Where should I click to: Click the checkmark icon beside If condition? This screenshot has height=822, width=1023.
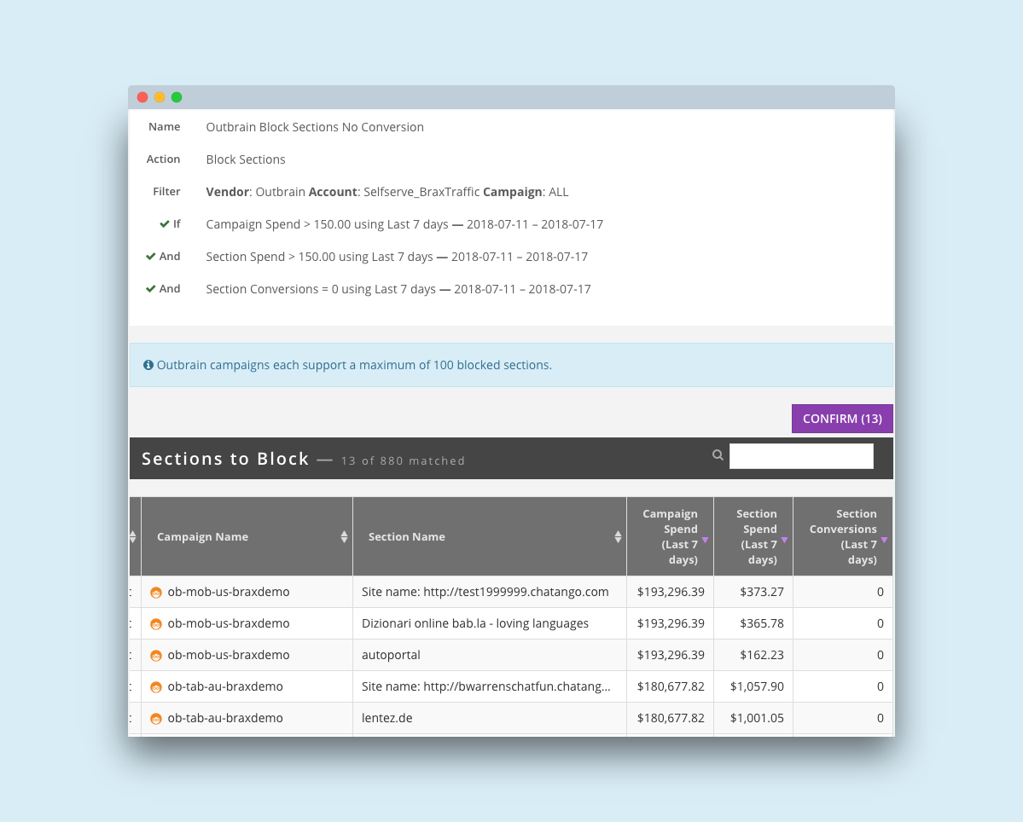pyautogui.click(x=165, y=223)
